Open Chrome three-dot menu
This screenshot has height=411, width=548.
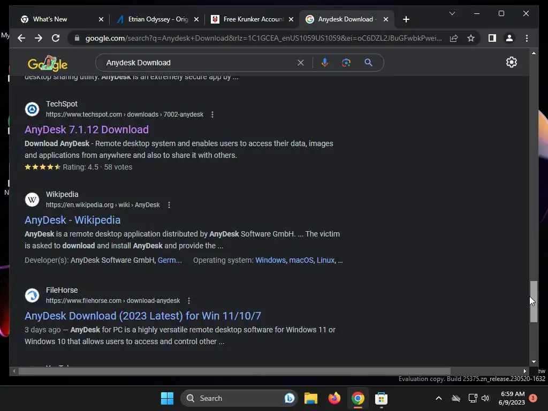[x=527, y=38]
